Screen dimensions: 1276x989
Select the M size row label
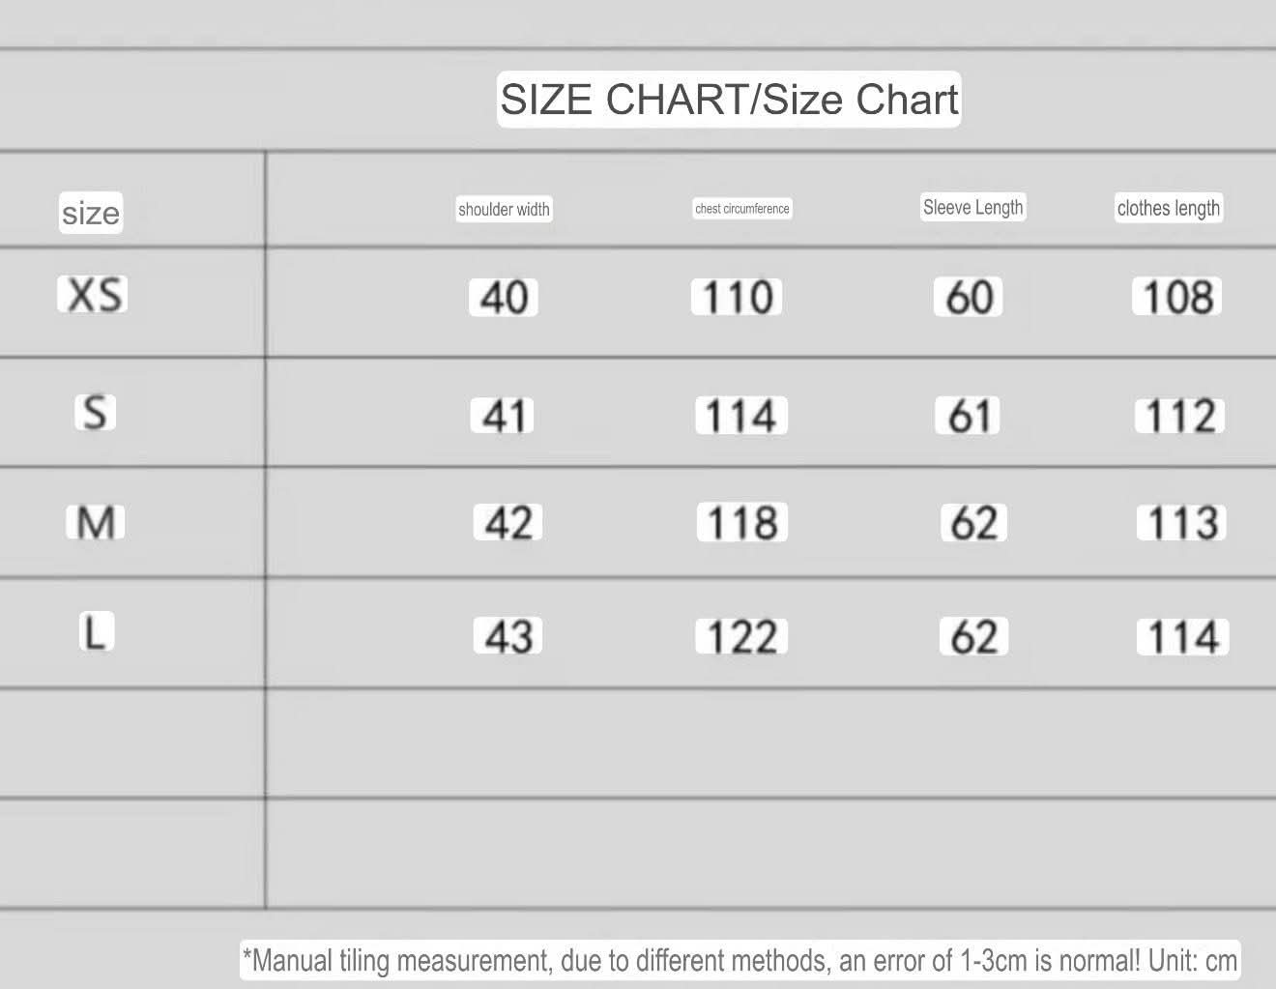(x=96, y=523)
